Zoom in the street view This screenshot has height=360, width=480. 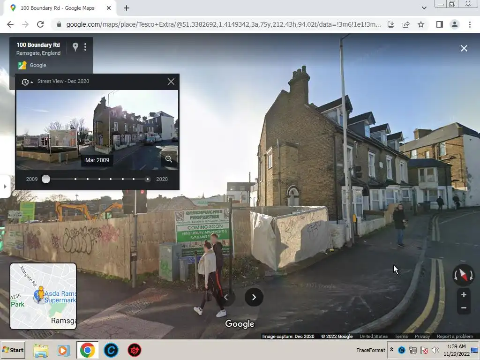point(464,294)
